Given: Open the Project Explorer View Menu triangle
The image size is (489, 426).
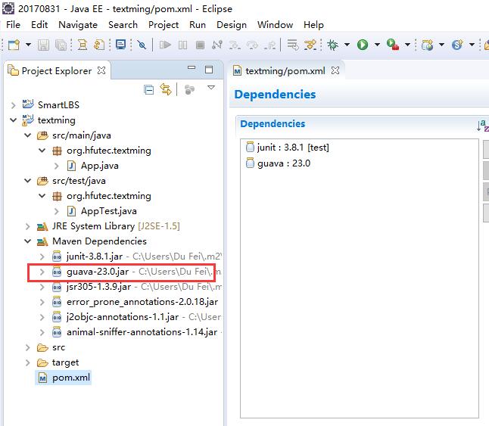Looking at the screenshot, I should (x=211, y=88).
